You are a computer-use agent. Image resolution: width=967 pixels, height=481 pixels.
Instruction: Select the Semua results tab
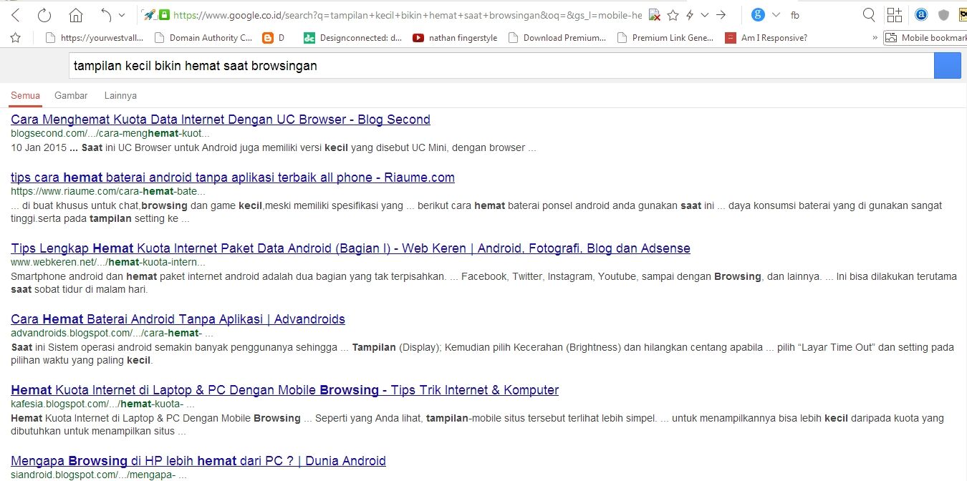coord(26,96)
